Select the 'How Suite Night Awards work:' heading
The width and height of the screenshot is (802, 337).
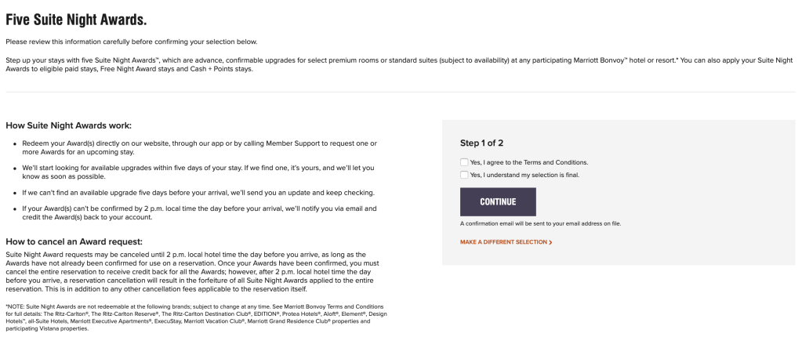click(x=68, y=125)
